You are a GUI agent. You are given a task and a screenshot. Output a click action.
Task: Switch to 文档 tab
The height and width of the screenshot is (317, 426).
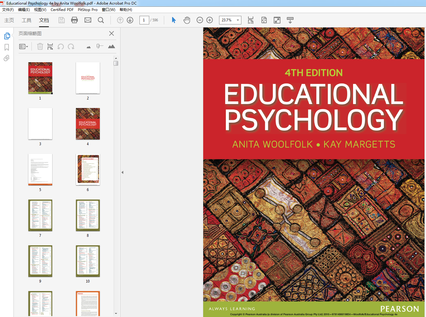tap(44, 20)
